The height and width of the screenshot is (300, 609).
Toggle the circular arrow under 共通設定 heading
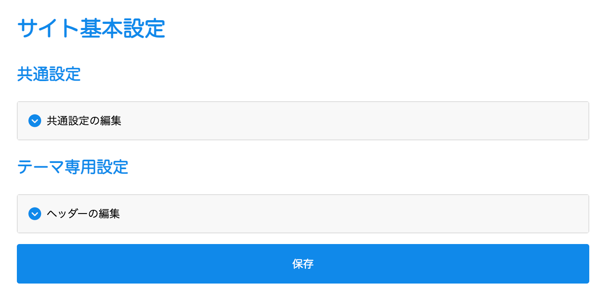click(35, 121)
